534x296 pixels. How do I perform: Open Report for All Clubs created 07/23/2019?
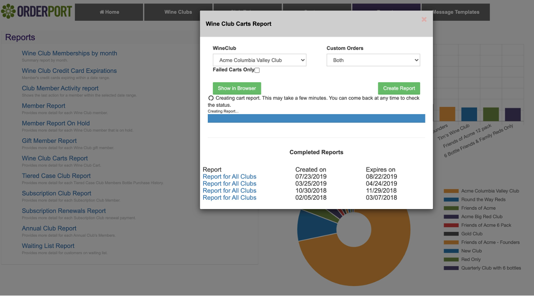coord(229,177)
